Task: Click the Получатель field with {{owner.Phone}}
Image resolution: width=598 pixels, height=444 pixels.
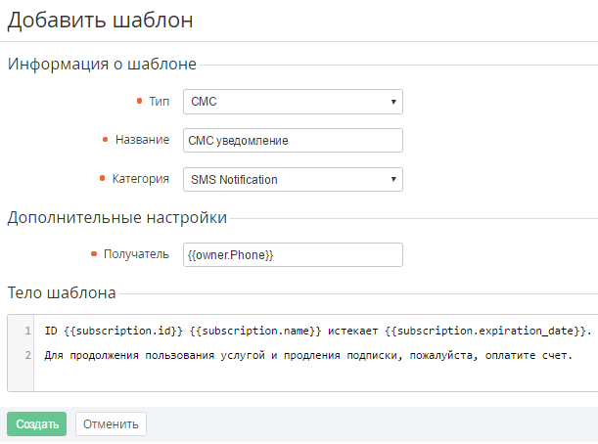Action: click(x=293, y=254)
